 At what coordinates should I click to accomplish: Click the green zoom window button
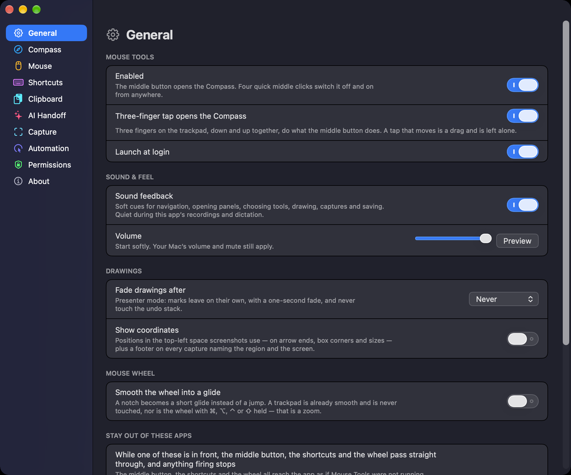[36, 9]
